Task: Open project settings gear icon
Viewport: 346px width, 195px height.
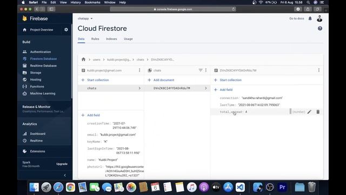Action: (x=66, y=30)
